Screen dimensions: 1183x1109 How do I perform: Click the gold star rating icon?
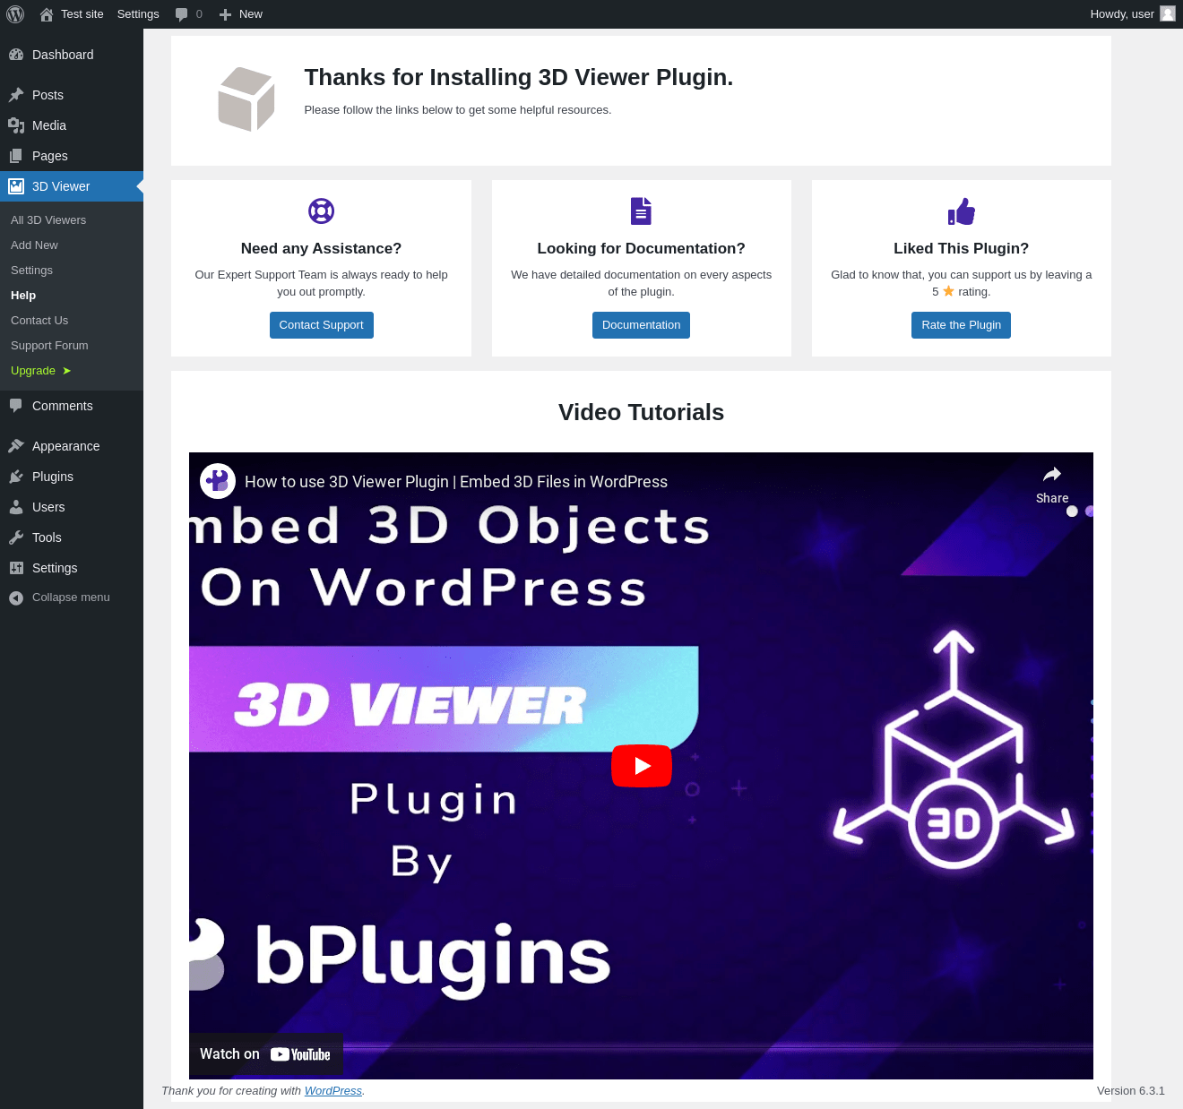[x=948, y=291]
